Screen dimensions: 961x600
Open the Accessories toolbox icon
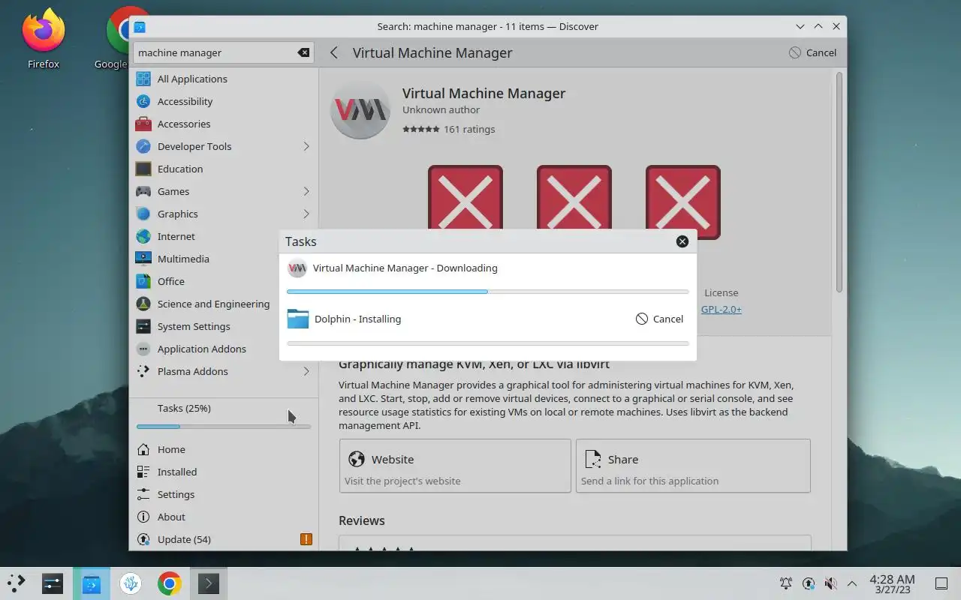pyautogui.click(x=143, y=124)
